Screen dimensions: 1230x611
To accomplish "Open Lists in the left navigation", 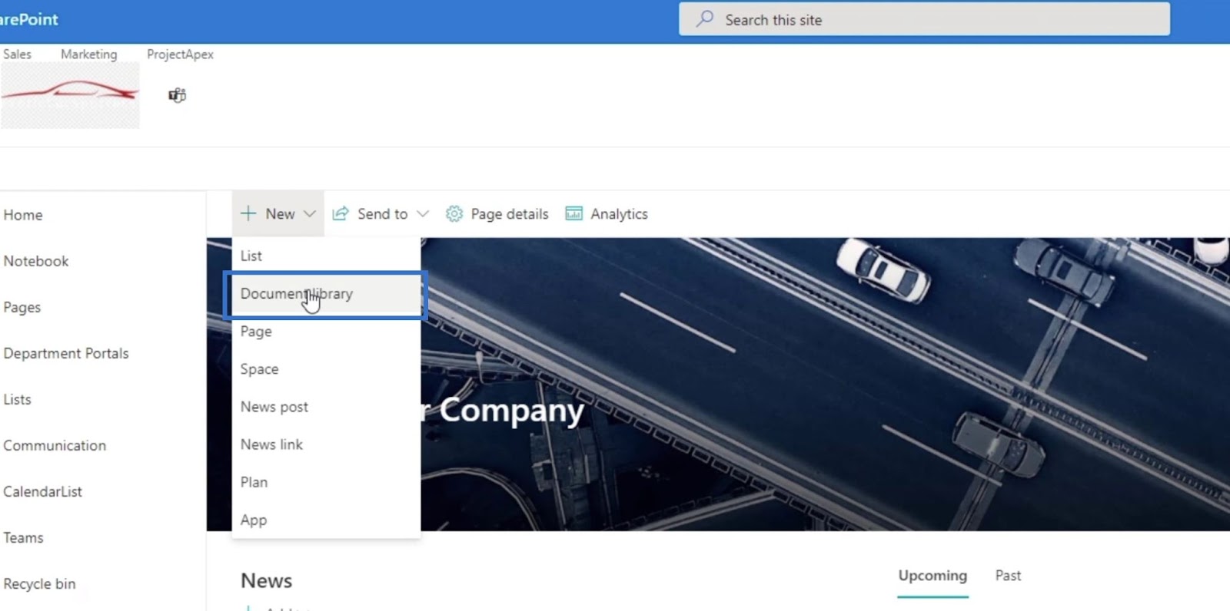I will click(17, 399).
